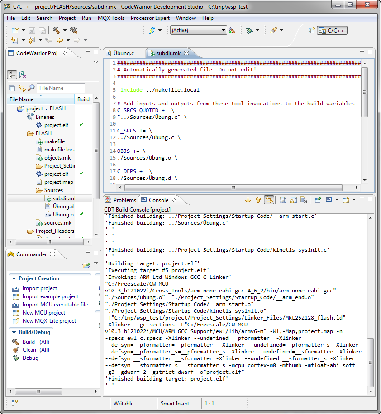Click the console vertical scrollbar thumb
Screen dimensions: 381x414
click(371, 362)
